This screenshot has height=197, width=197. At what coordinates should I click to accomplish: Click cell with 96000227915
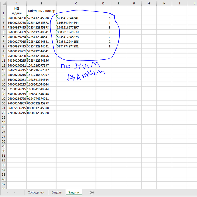click(17, 42)
